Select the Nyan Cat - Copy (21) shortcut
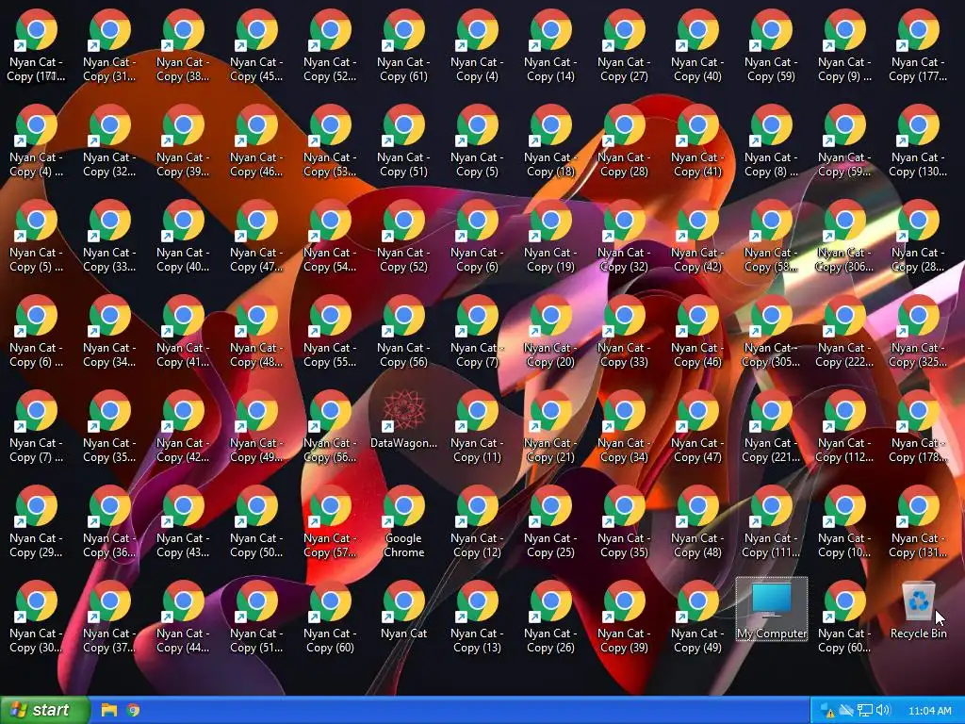965x724 pixels. click(x=550, y=427)
